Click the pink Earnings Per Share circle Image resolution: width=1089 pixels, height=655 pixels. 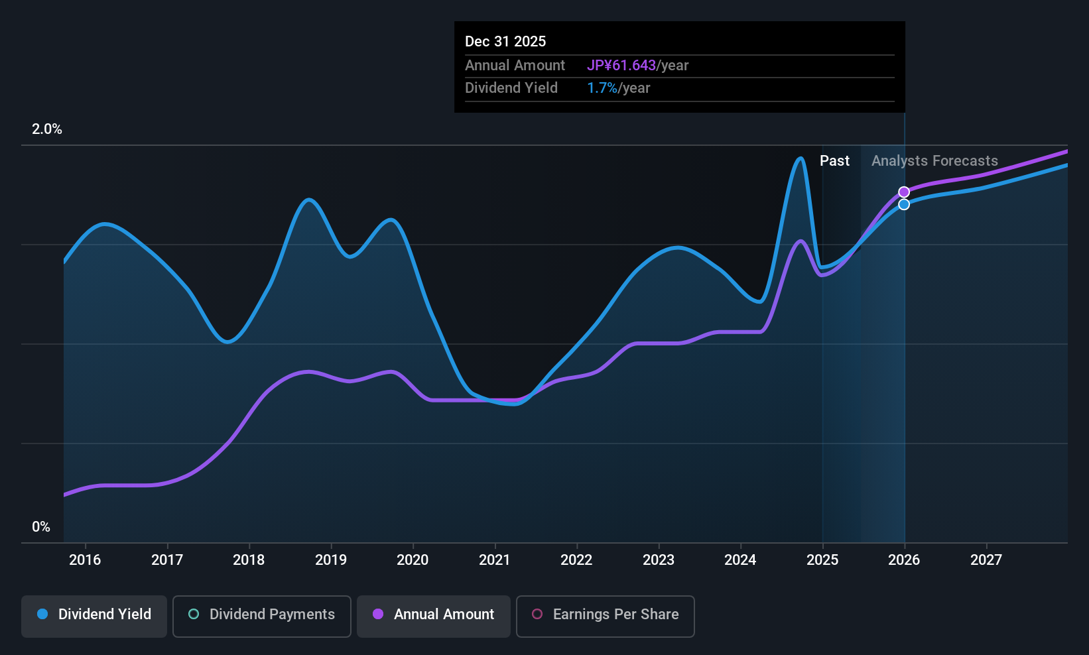point(537,614)
